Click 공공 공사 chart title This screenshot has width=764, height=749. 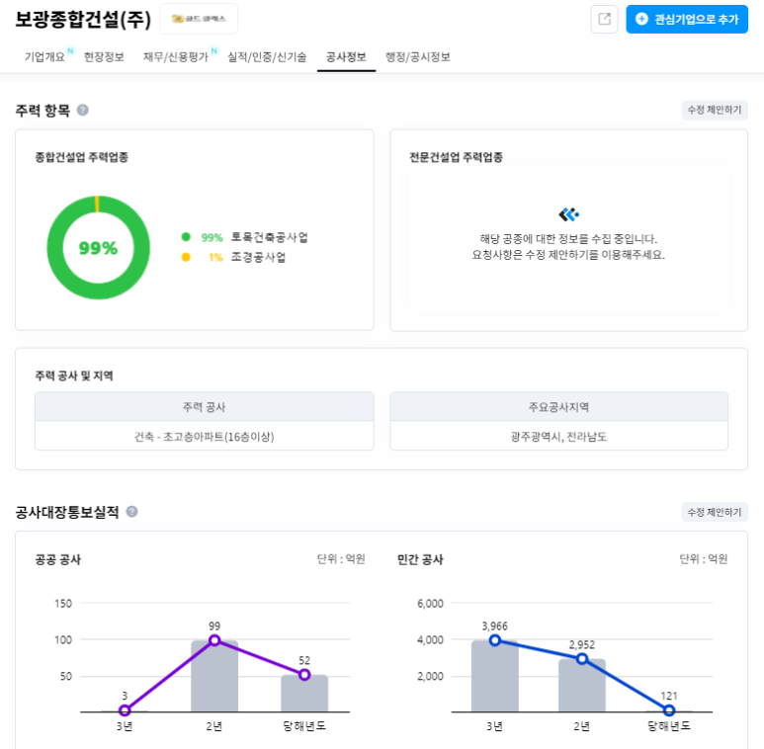tap(58, 559)
